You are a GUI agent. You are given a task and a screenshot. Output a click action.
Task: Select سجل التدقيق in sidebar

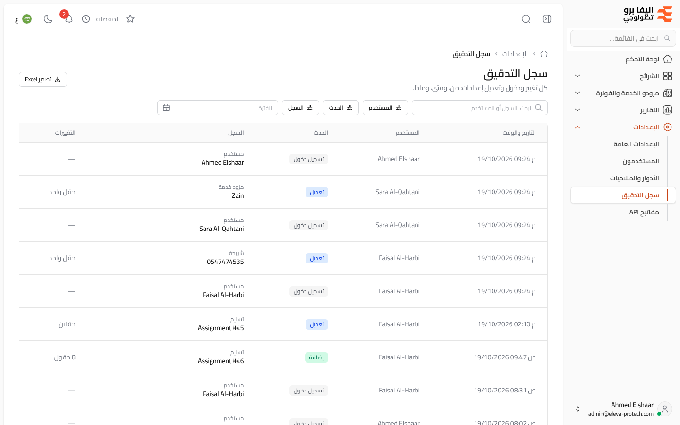(x=623, y=195)
